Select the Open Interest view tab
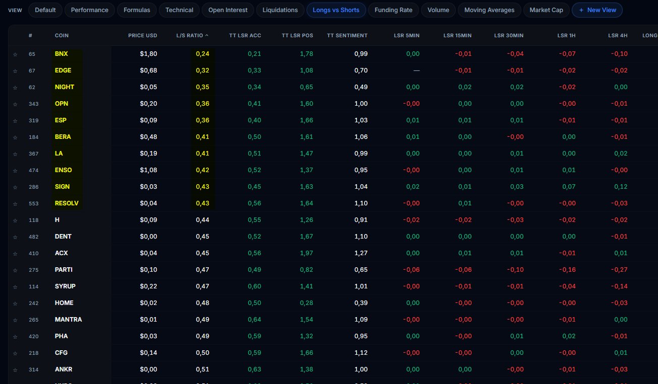 228,10
